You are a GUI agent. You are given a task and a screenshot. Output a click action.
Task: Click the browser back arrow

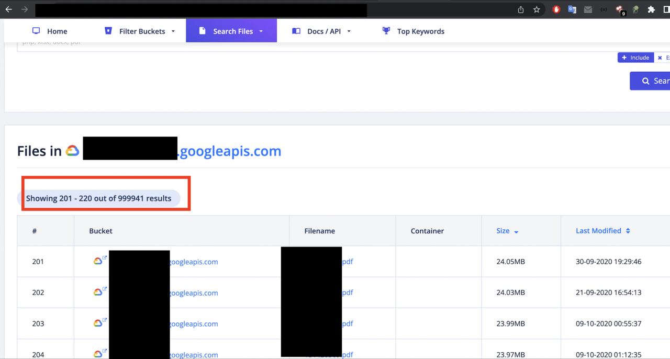click(x=9, y=9)
